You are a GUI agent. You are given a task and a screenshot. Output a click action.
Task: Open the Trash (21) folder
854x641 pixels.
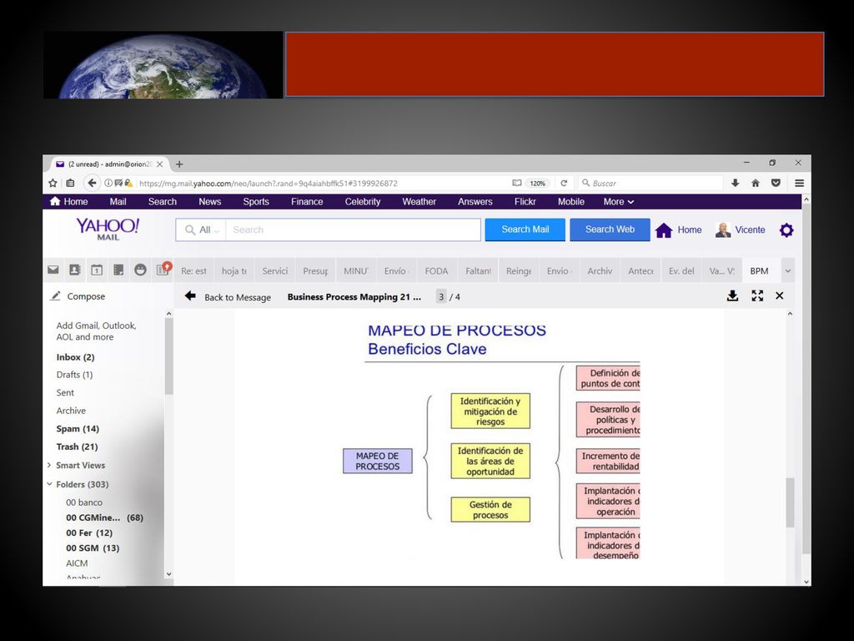77,447
